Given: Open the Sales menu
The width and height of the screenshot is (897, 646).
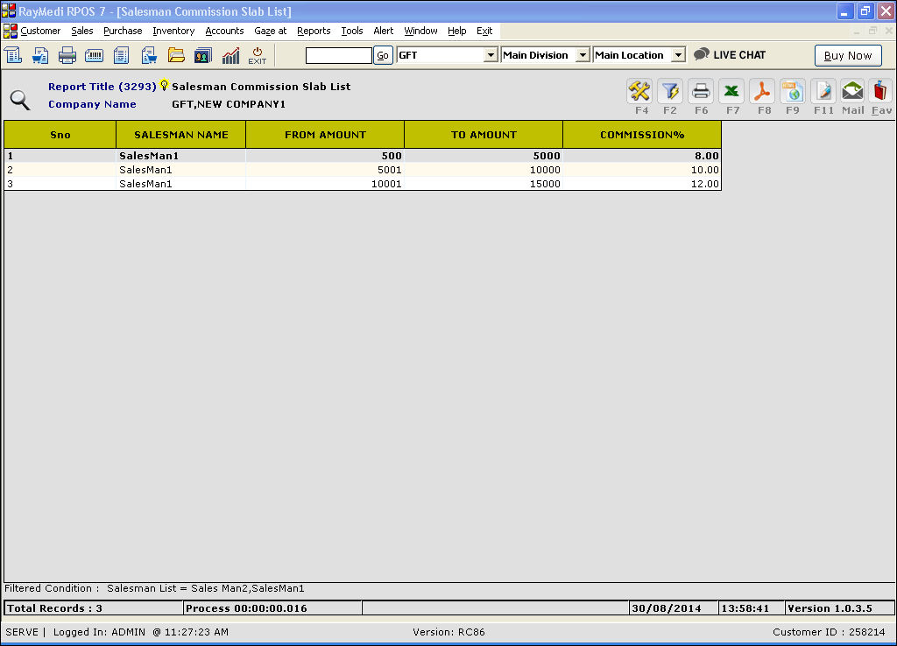Looking at the screenshot, I should tap(81, 31).
